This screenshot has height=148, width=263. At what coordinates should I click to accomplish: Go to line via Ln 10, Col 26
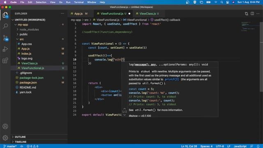(189, 146)
